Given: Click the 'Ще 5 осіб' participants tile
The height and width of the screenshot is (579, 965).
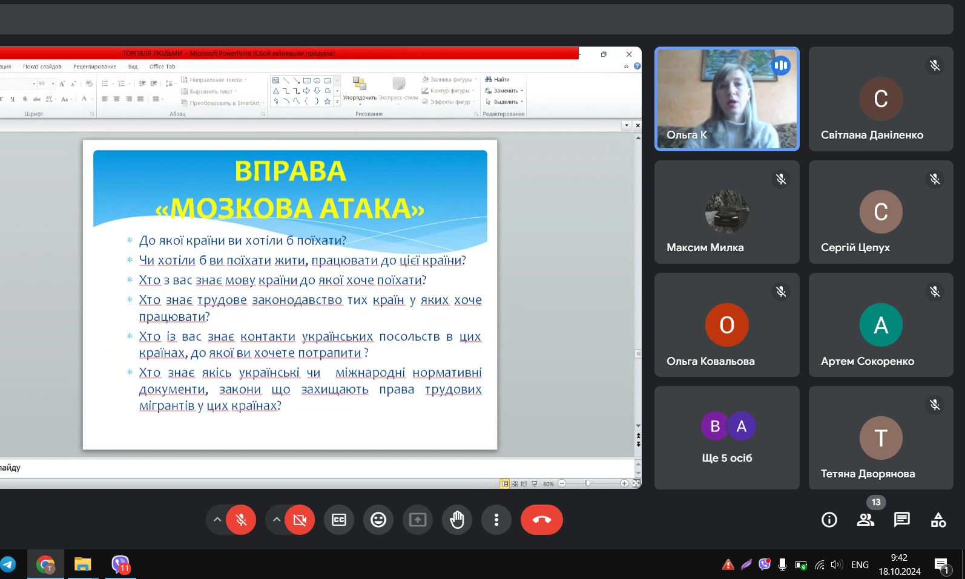Looking at the screenshot, I should [x=726, y=438].
